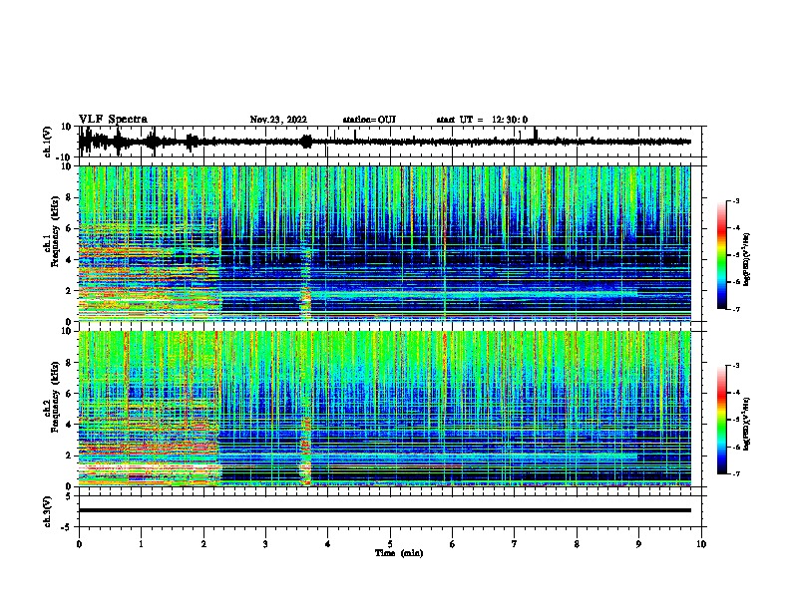Click the "-3" tick of ch.1 colorbar
The width and height of the screenshot is (790, 610).
pos(736,200)
